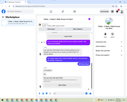
Task: Close the Messenger Facebook tab
Action: click(25, 2)
